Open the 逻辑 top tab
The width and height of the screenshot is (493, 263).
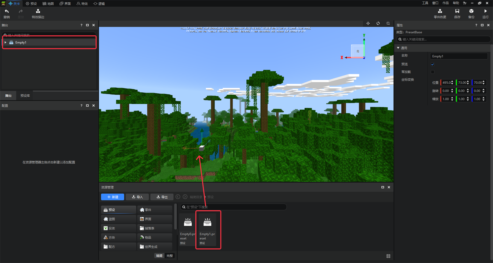point(99,3)
